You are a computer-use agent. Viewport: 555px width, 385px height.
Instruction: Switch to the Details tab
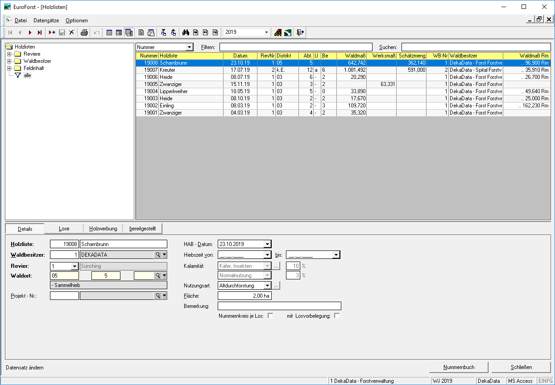coord(25,229)
